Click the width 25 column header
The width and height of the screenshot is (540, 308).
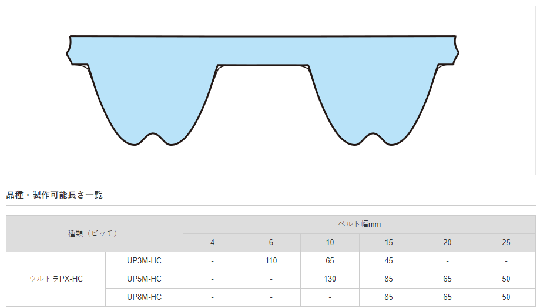(506, 243)
